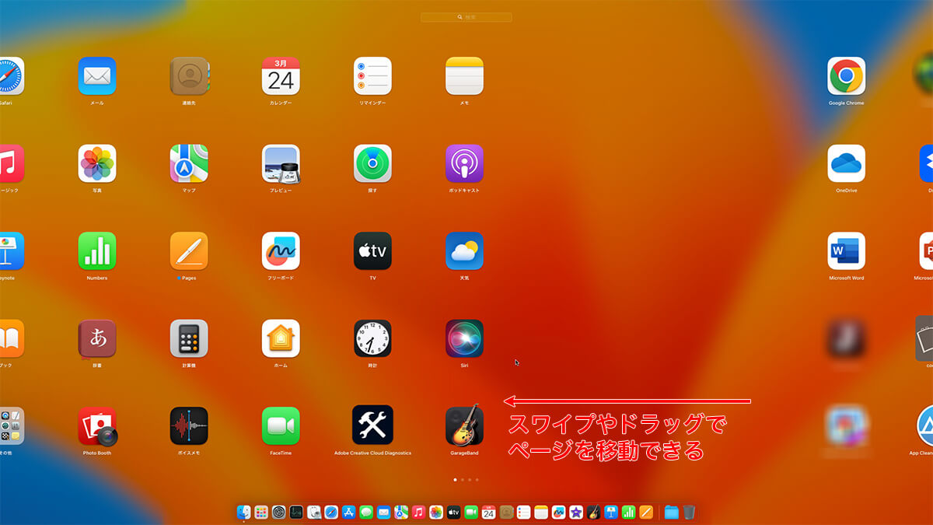Image resolution: width=933 pixels, height=525 pixels.
Task: Click Launchpad icon in the Dock
Action: click(260, 512)
